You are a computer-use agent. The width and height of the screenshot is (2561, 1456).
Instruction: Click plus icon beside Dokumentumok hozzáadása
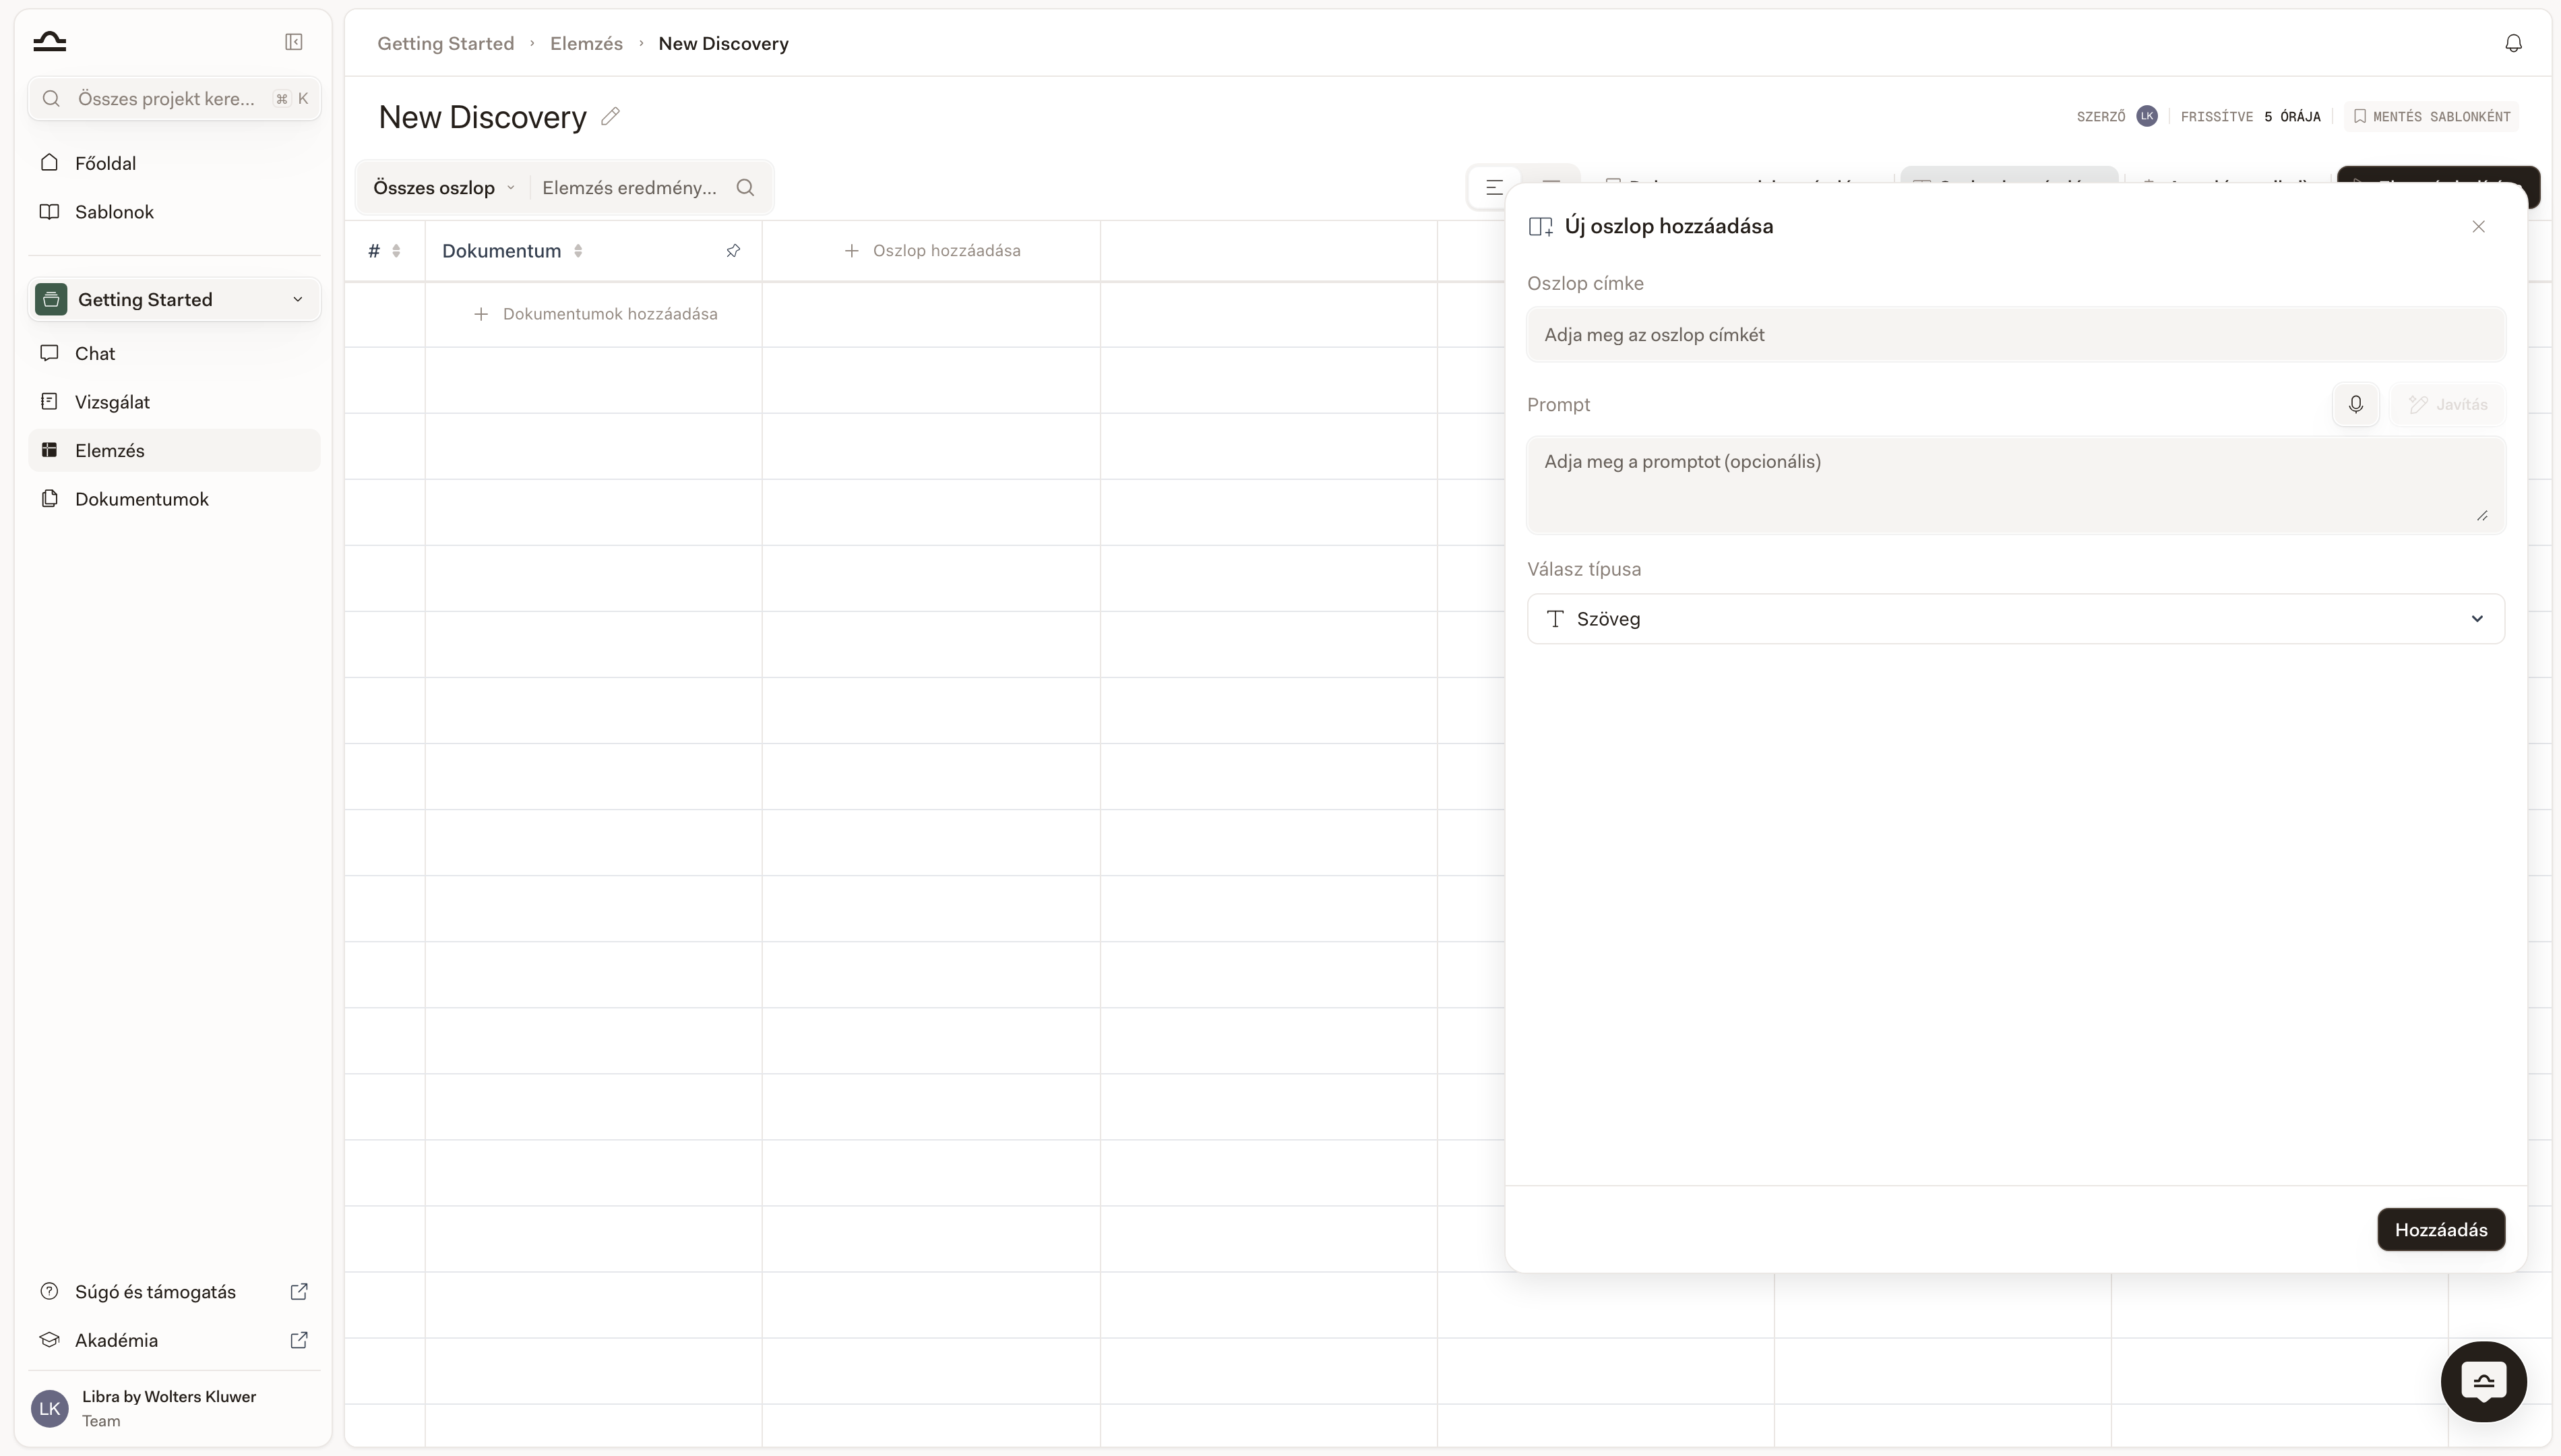point(481,314)
